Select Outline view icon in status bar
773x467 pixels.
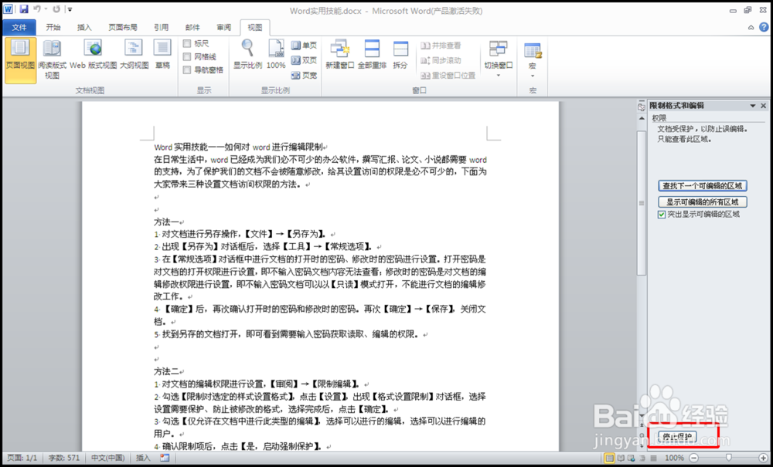[x=642, y=459]
